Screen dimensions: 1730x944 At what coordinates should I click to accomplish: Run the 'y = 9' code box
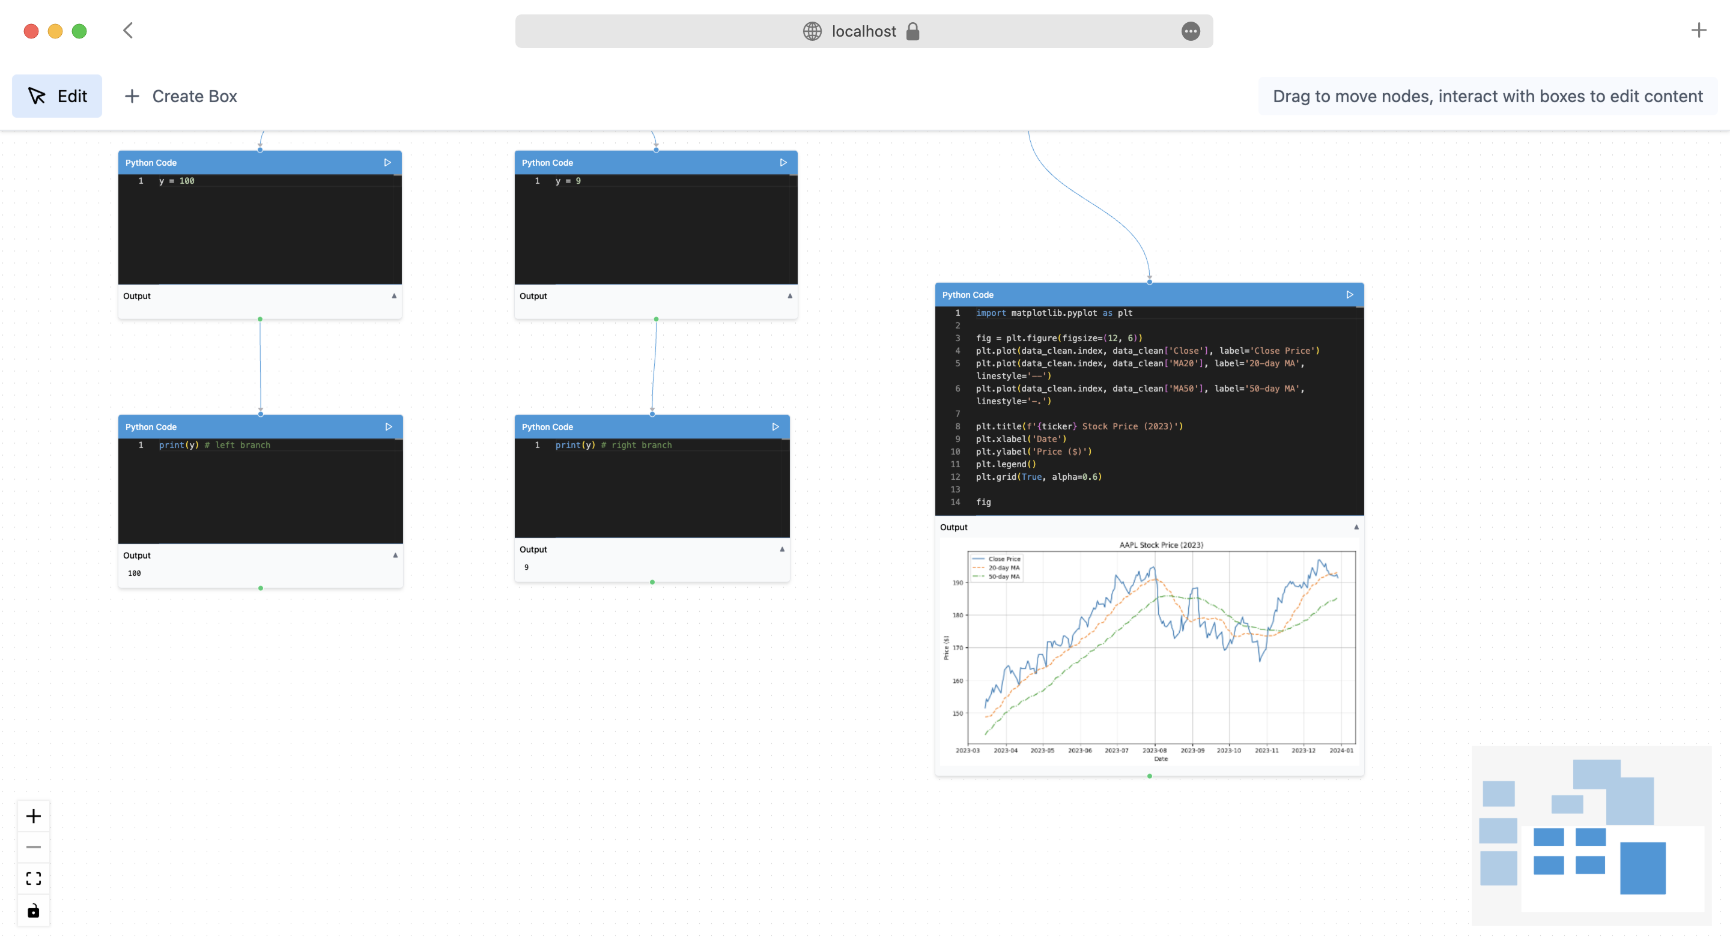(x=783, y=163)
